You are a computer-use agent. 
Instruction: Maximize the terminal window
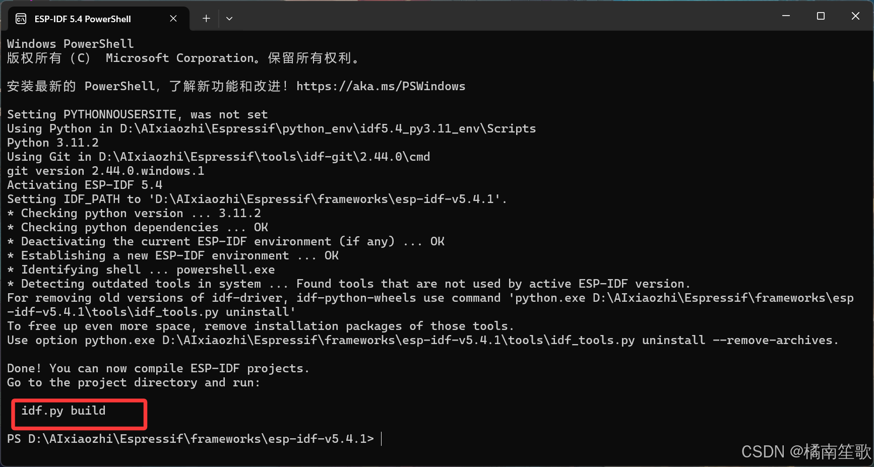[821, 16]
